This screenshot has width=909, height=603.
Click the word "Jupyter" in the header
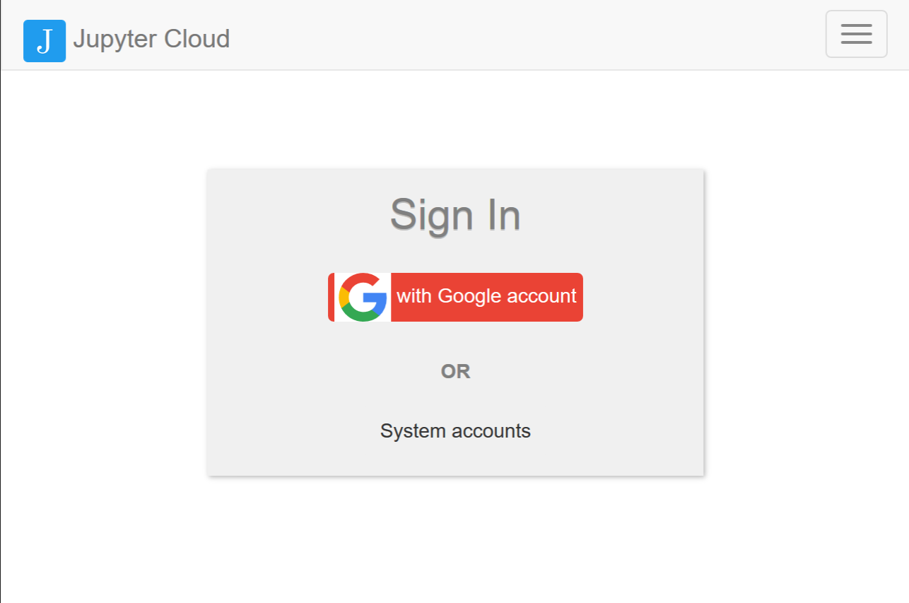tap(115, 39)
